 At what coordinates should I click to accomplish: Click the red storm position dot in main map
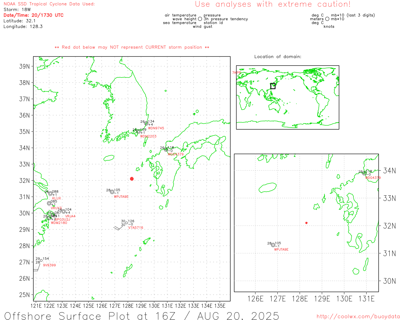132,179
